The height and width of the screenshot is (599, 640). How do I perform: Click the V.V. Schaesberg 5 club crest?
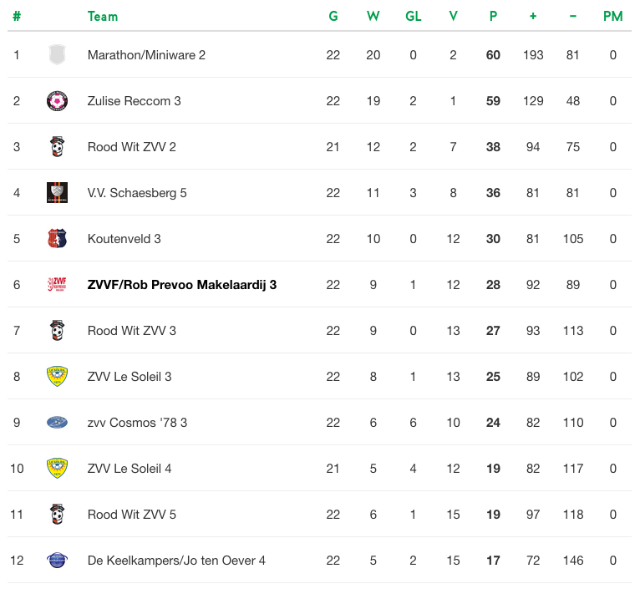click(x=57, y=193)
